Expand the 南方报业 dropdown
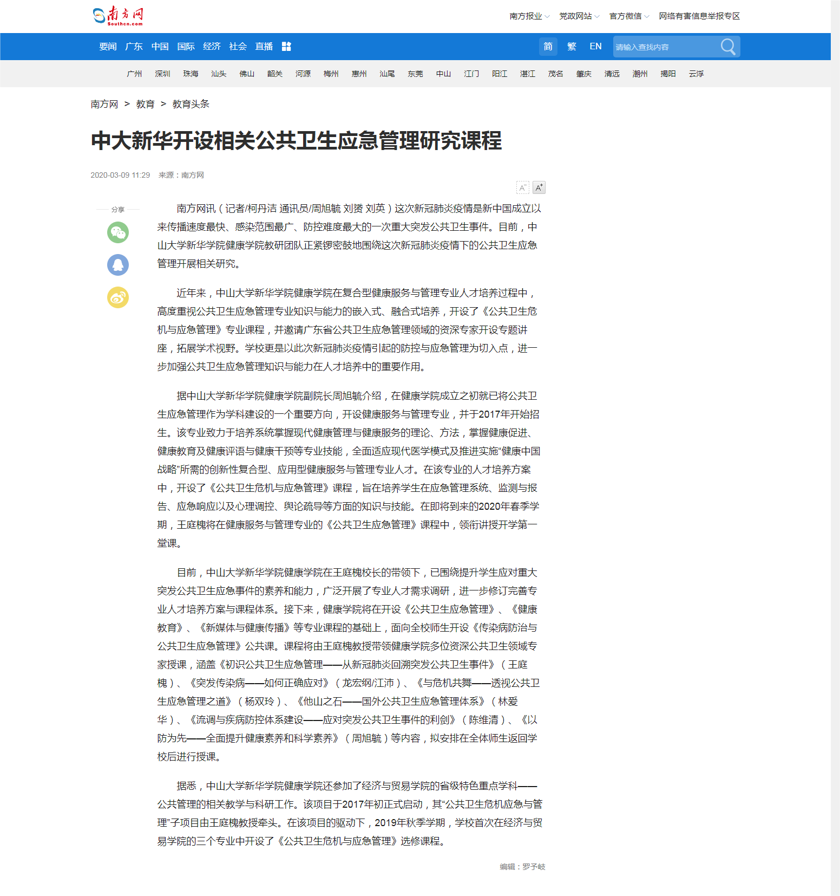This screenshot has height=896, width=840. pyautogui.click(x=529, y=16)
